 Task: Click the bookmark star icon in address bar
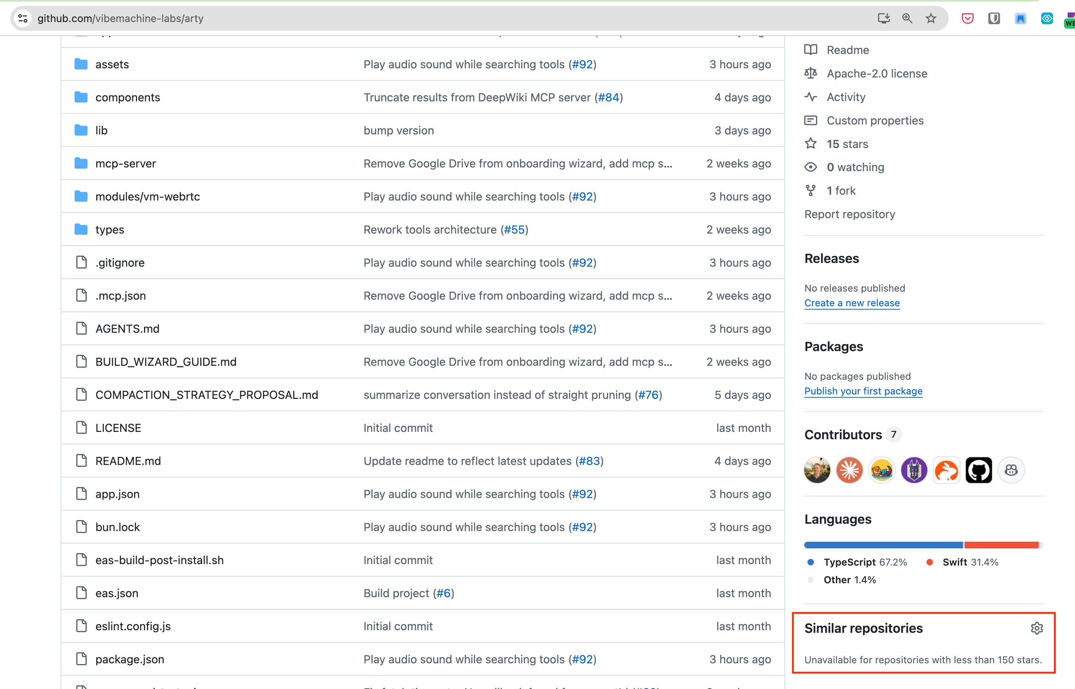[x=931, y=18]
